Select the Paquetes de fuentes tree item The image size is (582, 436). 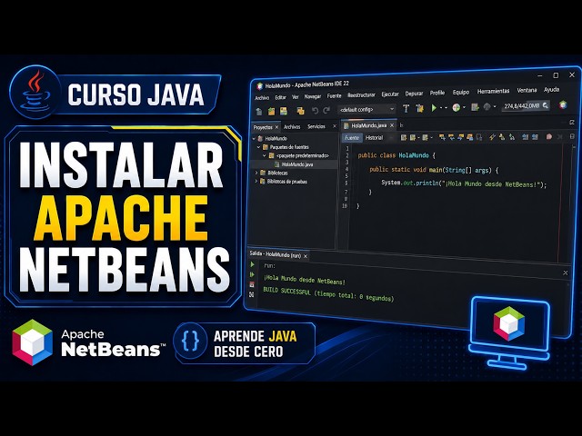coord(289,147)
